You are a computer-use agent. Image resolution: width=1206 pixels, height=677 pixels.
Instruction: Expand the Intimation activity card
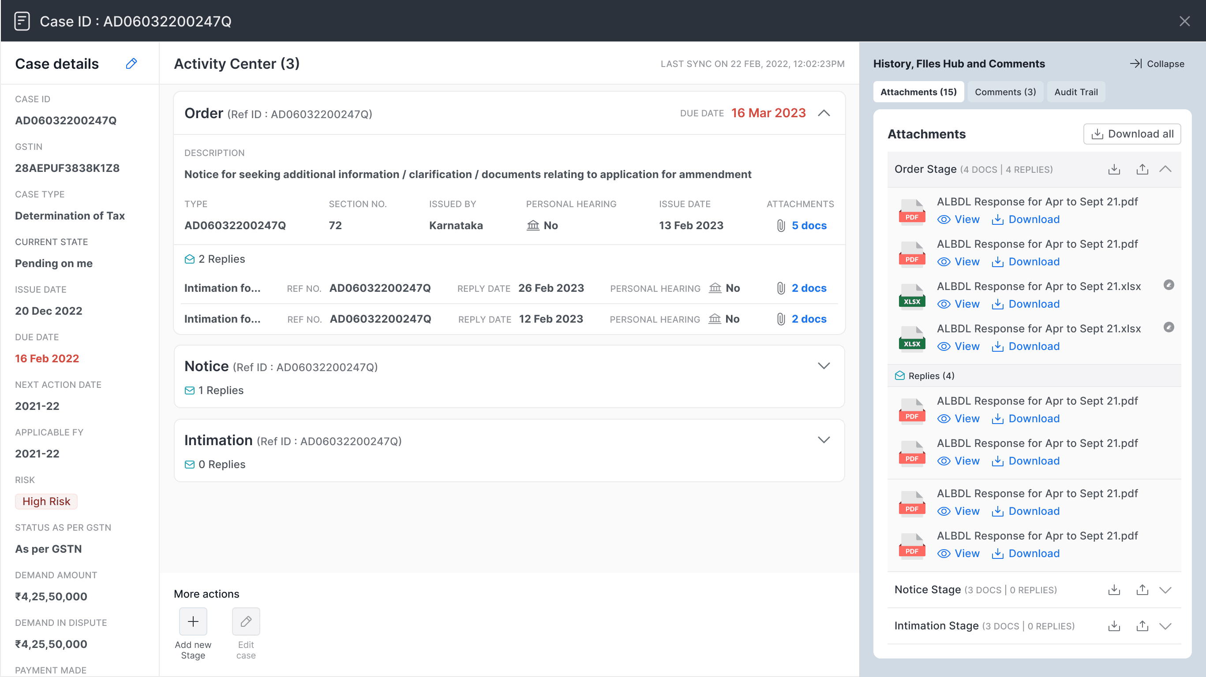(824, 440)
